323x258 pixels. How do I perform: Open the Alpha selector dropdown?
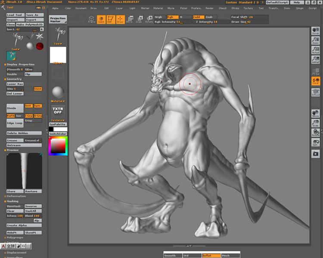[x=58, y=63]
